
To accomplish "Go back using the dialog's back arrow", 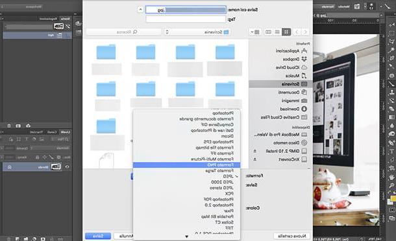I will [305, 32].
